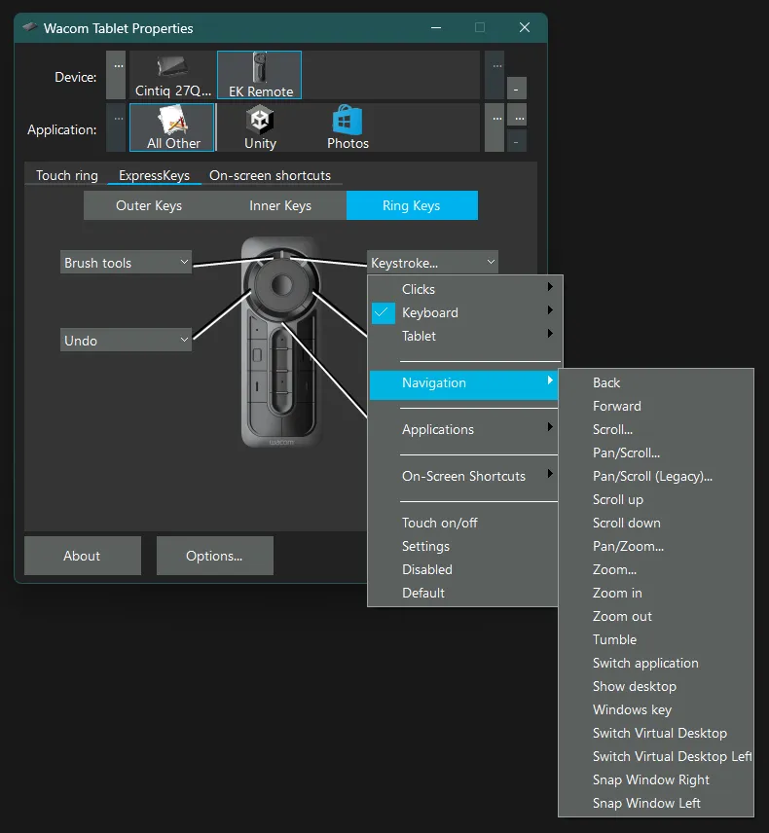Select Snap Window Right menu entry
Screen dimensions: 769x833
(x=656, y=779)
